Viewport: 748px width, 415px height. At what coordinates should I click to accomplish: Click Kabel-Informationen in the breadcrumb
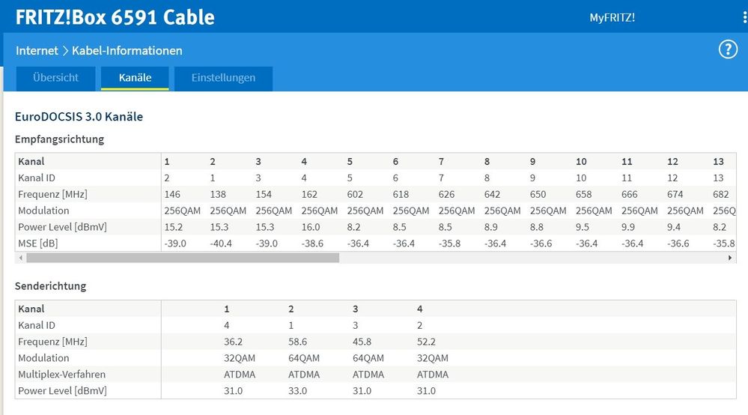pyautogui.click(x=127, y=51)
